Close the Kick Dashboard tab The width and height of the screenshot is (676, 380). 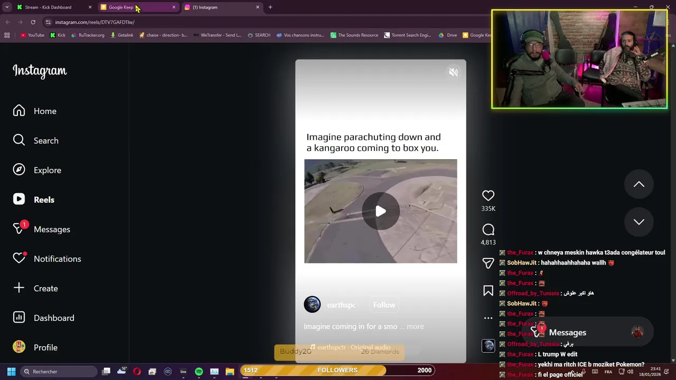pyautogui.click(x=90, y=7)
